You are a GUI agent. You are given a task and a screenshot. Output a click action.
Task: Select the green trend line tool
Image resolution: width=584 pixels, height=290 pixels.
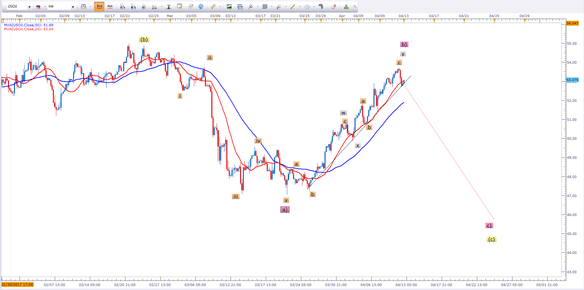click(293, 6)
